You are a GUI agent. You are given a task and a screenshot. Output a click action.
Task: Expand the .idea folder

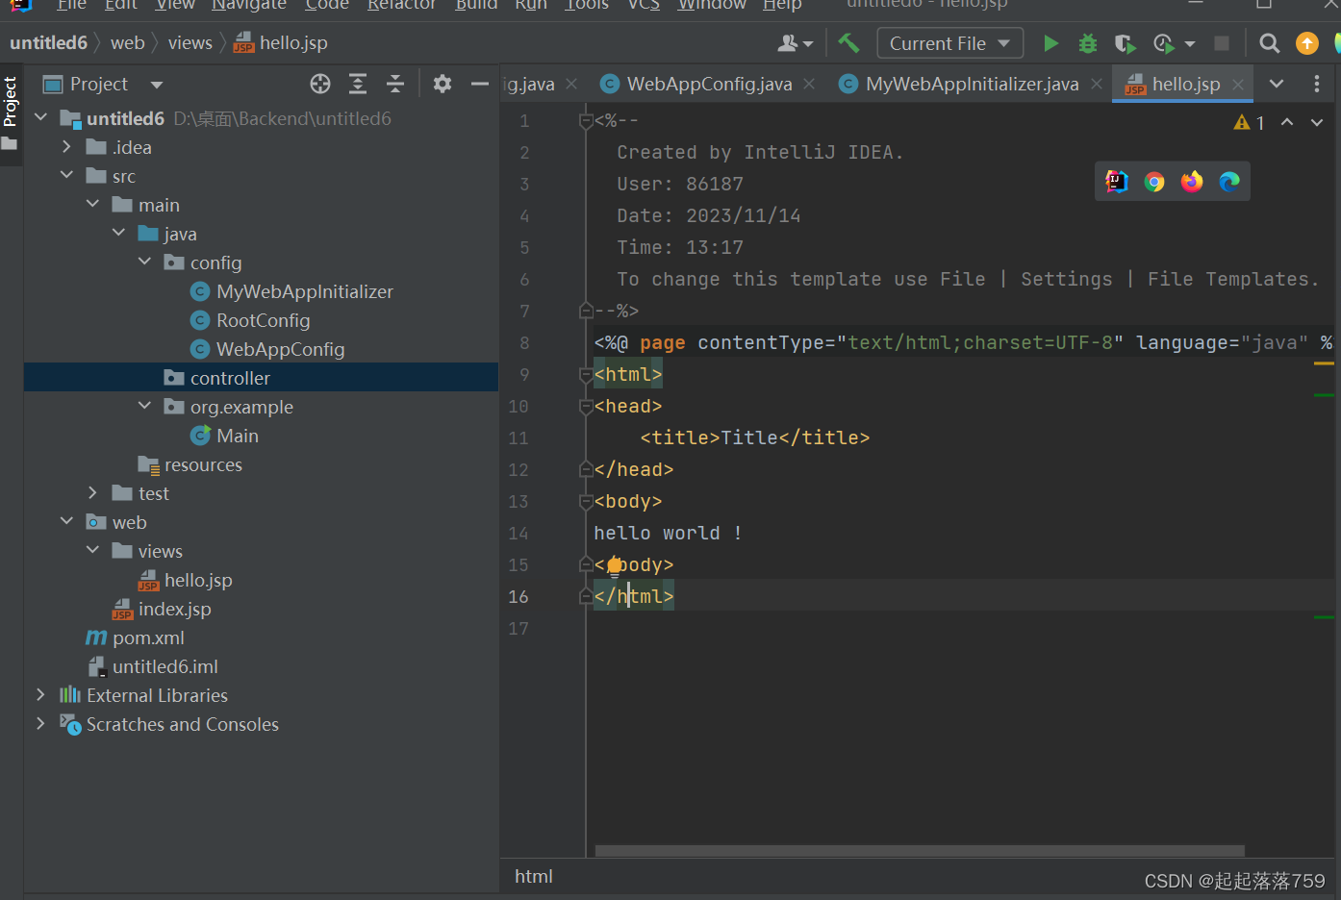[x=66, y=146]
